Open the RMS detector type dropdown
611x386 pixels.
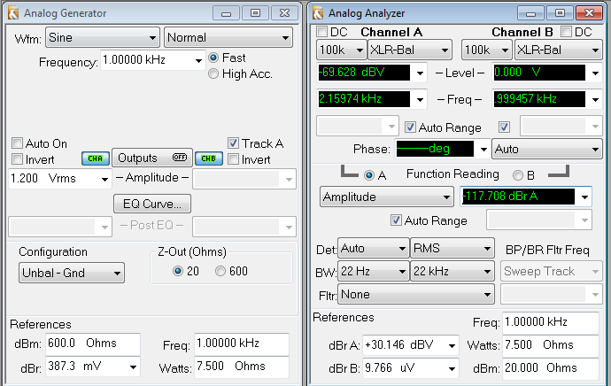[x=452, y=249]
